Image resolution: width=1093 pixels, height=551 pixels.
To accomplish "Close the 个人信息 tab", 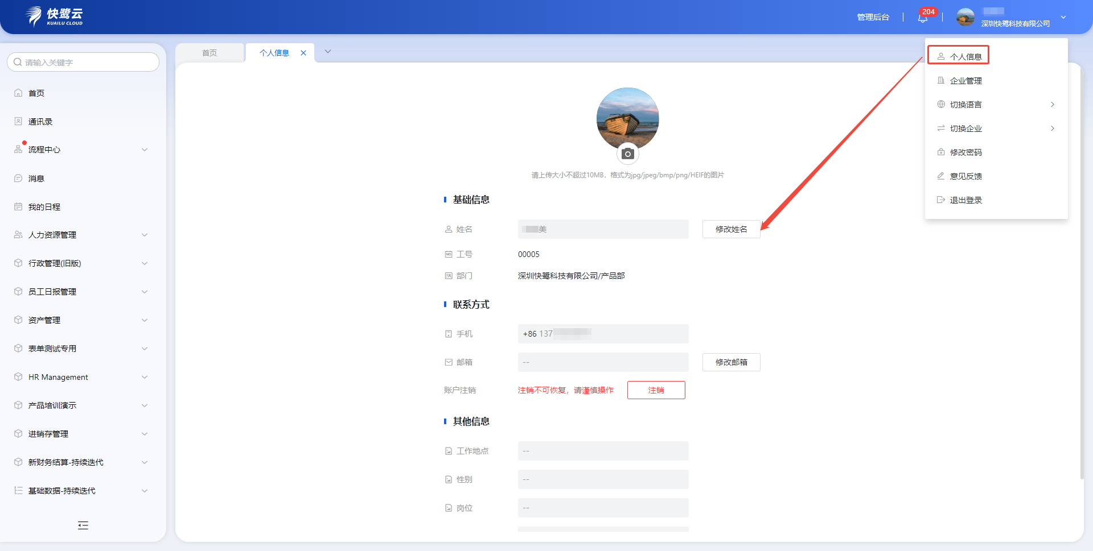I will pyautogui.click(x=303, y=53).
